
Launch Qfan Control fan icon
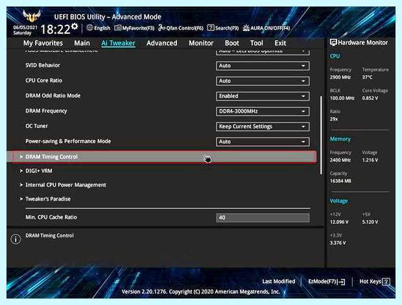161,28
